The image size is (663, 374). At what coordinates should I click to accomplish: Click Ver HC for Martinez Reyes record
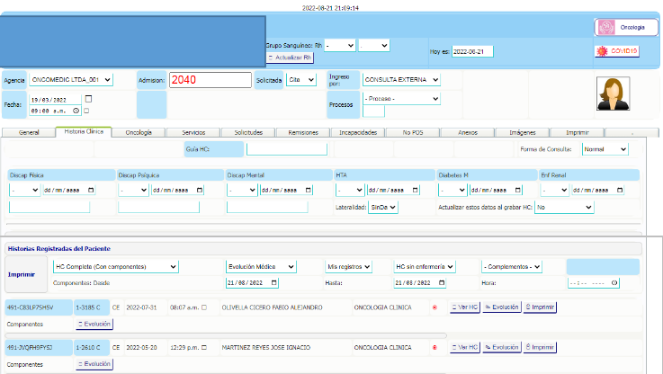click(x=464, y=347)
